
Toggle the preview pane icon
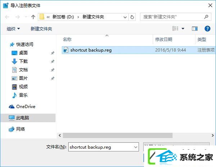pos(195,29)
